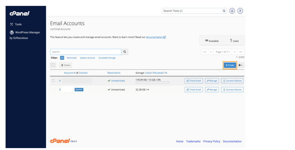Open the Page 1 of 1 dropdown

(x=223, y=52)
